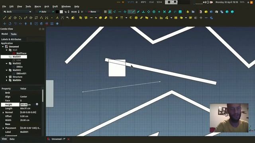
Task: Select the Unnamed : 1* document tab
Action: click(58, 139)
